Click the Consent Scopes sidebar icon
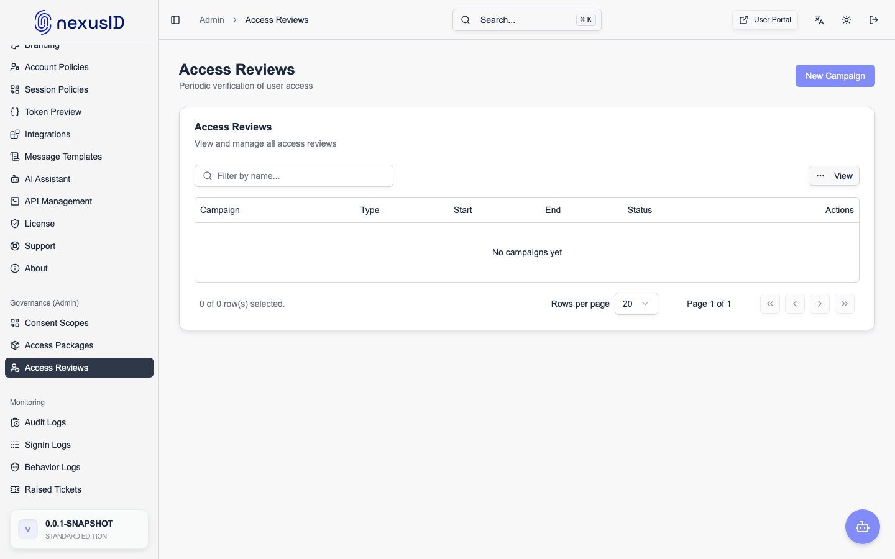This screenshot has width=895, height=559. (x=15, y=323)
